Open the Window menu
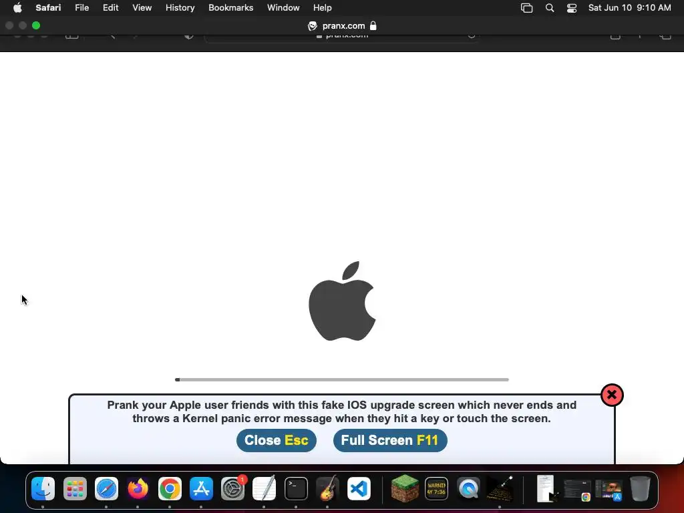Image resolution: width=684 pixels, height=513 pixels. [x=283, y=8]
